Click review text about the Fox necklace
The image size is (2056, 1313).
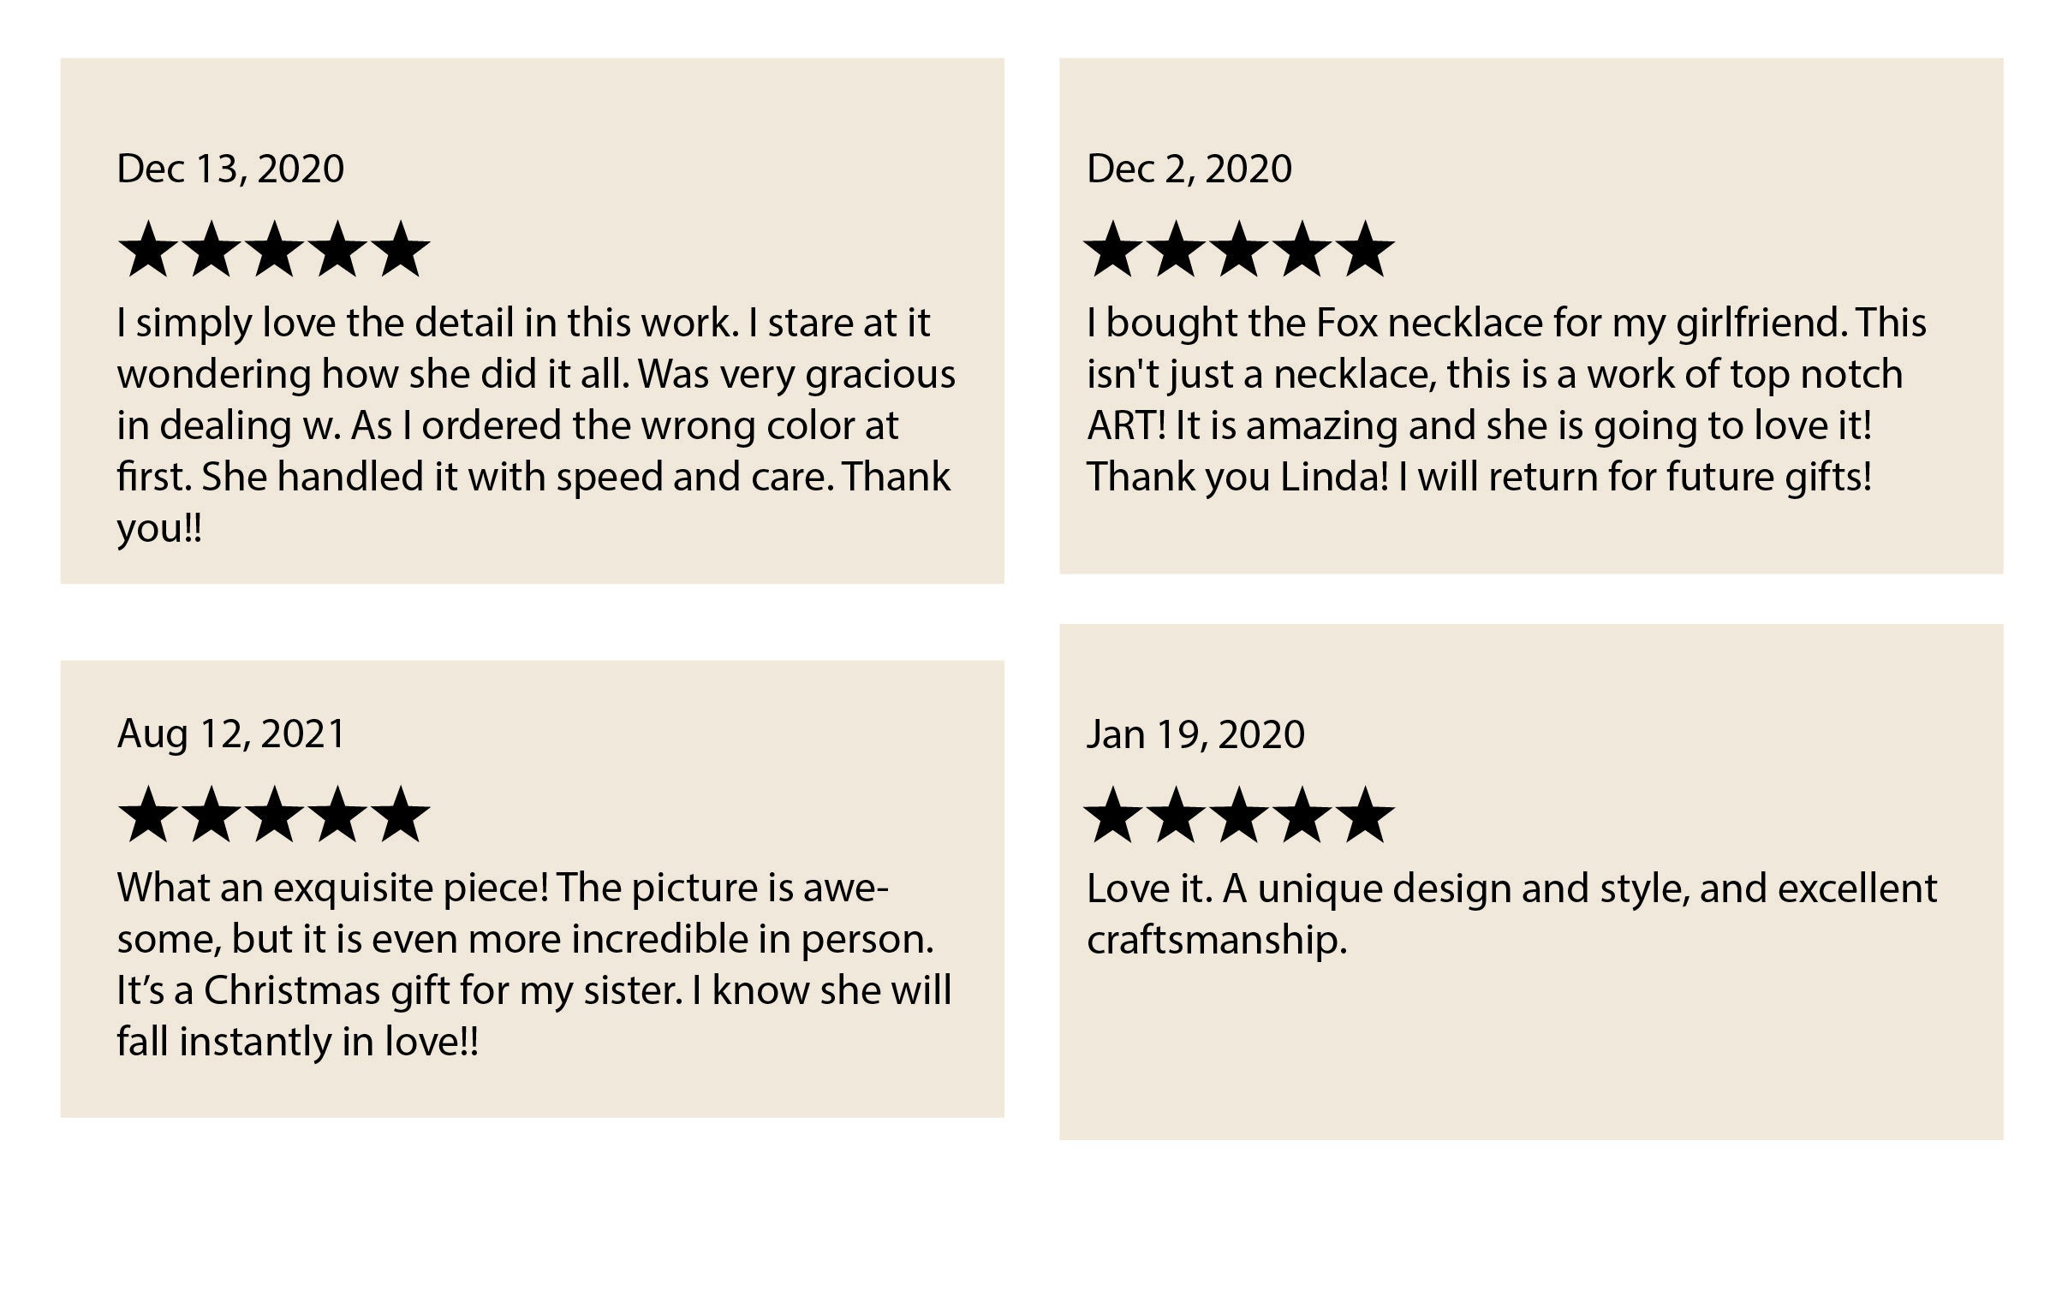(1507, 400)
